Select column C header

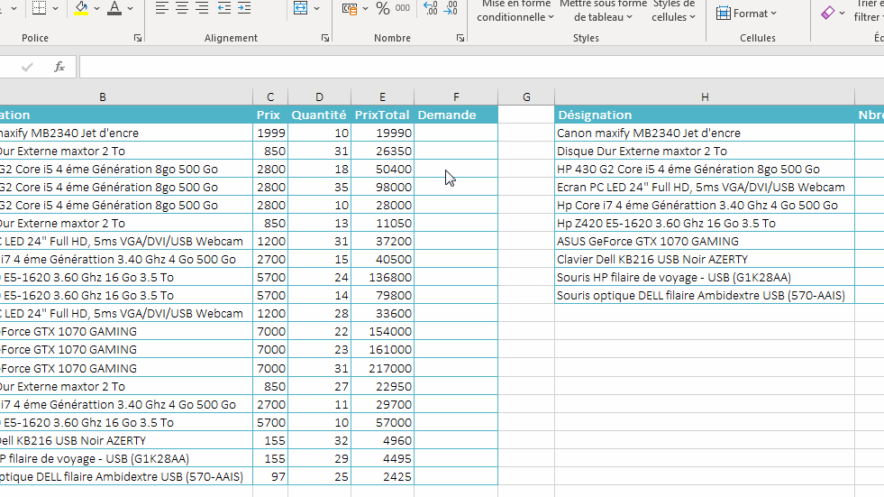[x=270, y=97]
